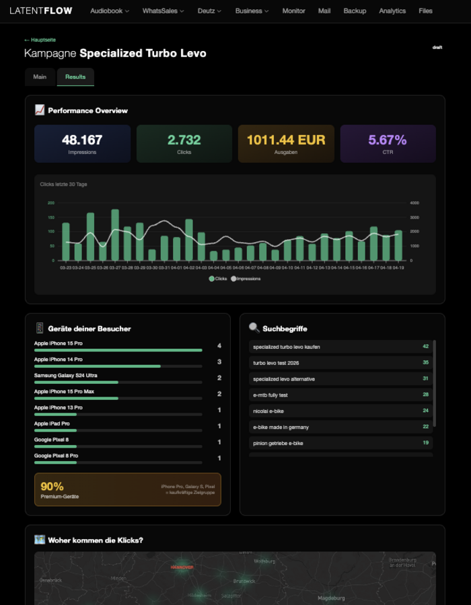Click the Apple iPhone 15 Pro progress bar
This screenshot has height=605, width=471.
(x=118, y=350)
